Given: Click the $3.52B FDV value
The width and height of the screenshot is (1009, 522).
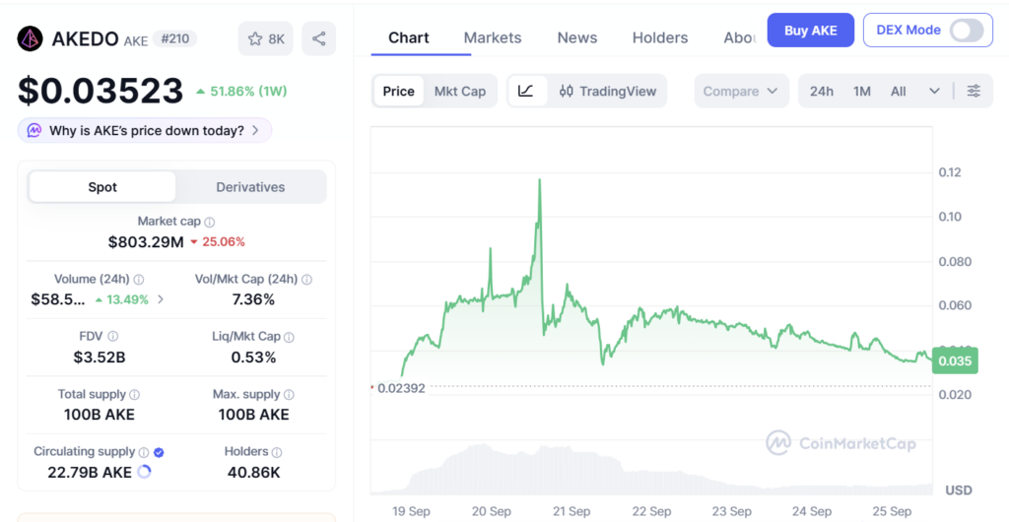Looking at the screenshot, I should click(x=100, y=358).
